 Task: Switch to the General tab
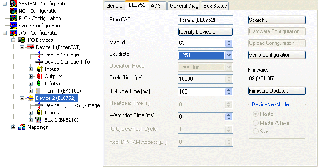coord(115,6)
